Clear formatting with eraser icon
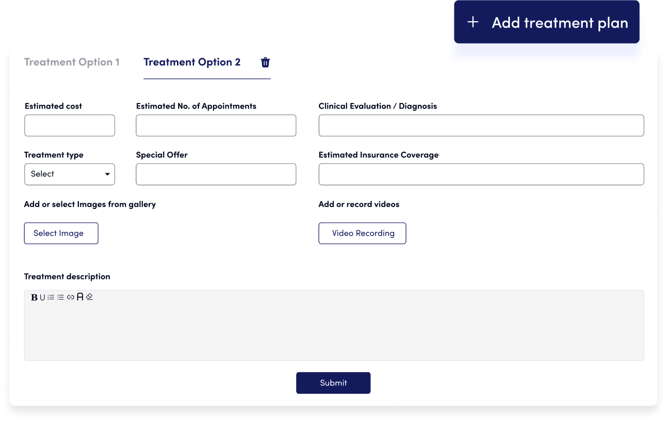666x421 pixels. tap(90, 297)
